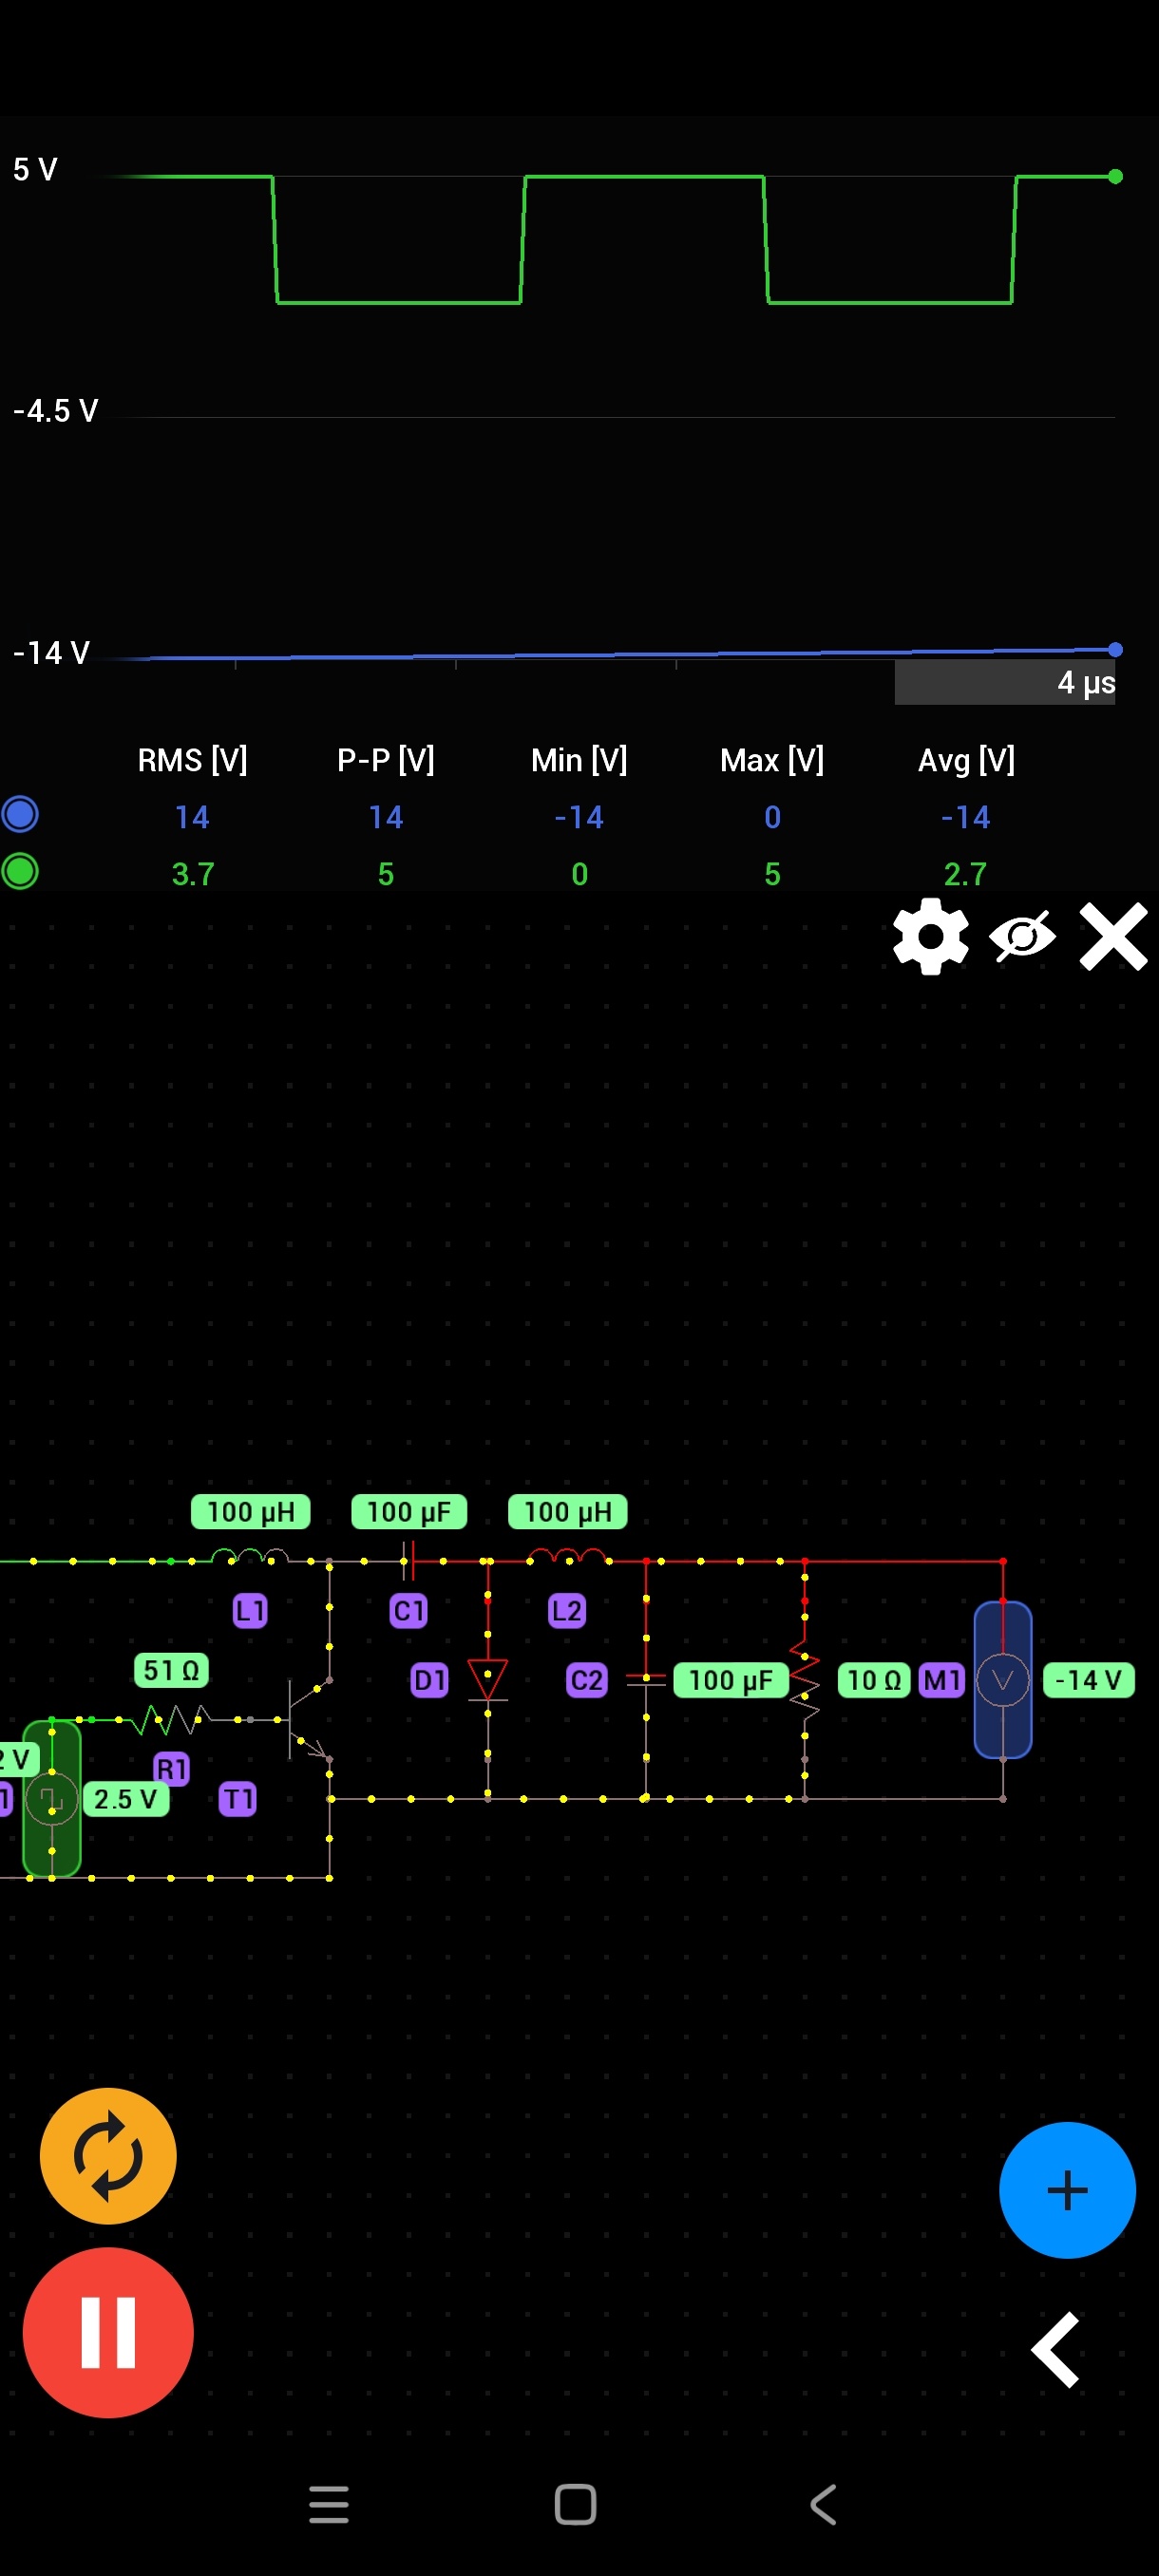
Task: Tap the Android system back arrow
Action: (x=823, y=2504)
